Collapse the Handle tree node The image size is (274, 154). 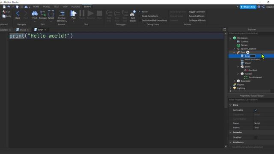pyautogui.click(x=238, y=74)
